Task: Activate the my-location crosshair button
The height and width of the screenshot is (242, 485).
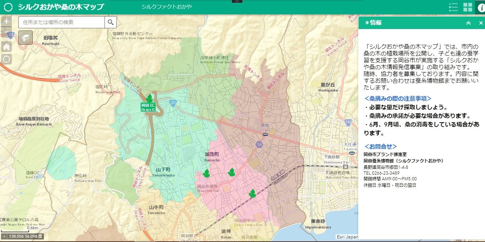Action: [x=6, y=59]
